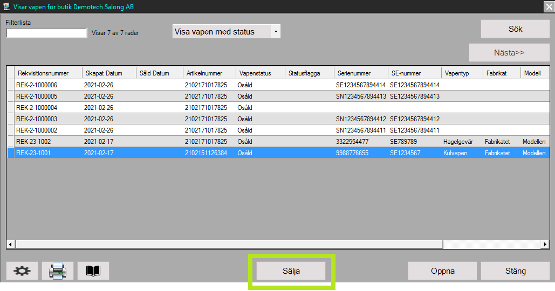Screen dimensions: 555x291
Task: Click the horizontal scrollbar left arrow
Action: click(10, 245)
